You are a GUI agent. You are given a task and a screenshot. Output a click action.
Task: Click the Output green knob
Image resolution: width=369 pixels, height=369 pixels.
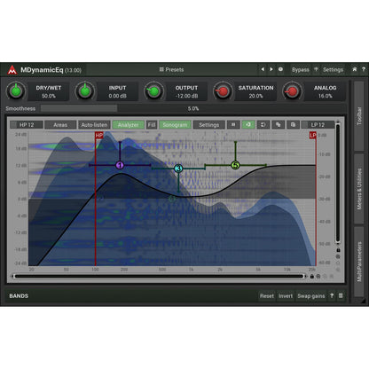coord(153,91)
